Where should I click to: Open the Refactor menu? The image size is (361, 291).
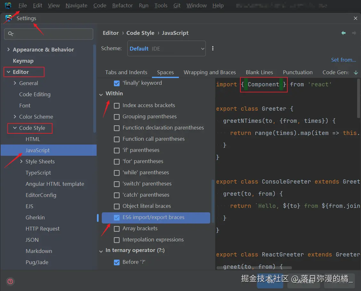point(123,5)
